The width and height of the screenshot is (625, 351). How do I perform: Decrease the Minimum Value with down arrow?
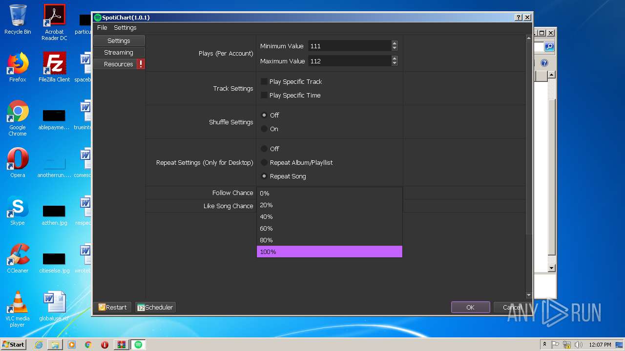[395, 48]
